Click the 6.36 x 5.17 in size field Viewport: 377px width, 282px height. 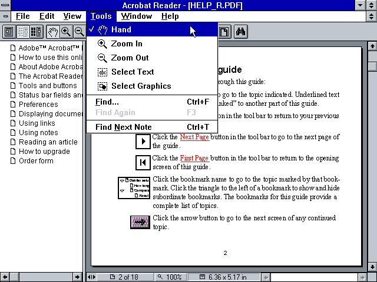(224, 277)
